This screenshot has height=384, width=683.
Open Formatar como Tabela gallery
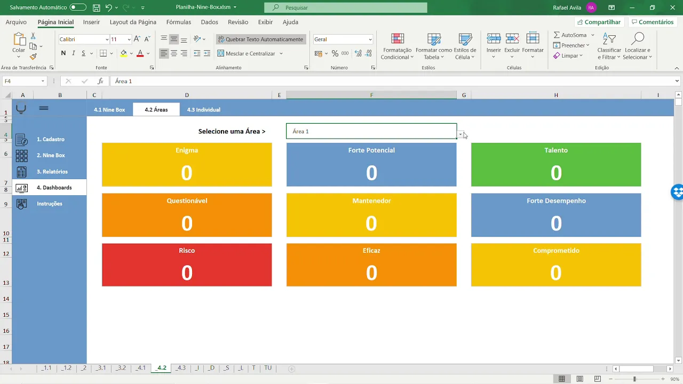(434, 47)
